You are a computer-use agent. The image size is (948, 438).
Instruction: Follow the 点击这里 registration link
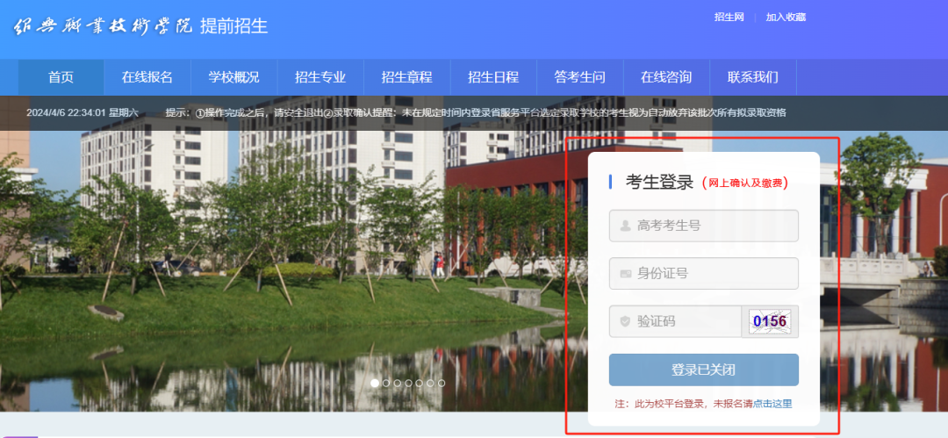pos(772,404)
